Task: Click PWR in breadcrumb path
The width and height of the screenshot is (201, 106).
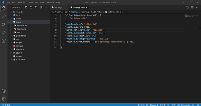Action: coord(66,12)
